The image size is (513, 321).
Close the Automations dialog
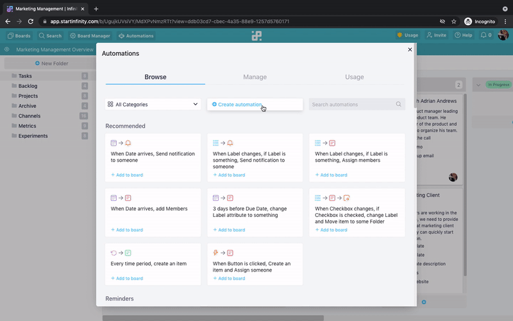coord(410,49)
